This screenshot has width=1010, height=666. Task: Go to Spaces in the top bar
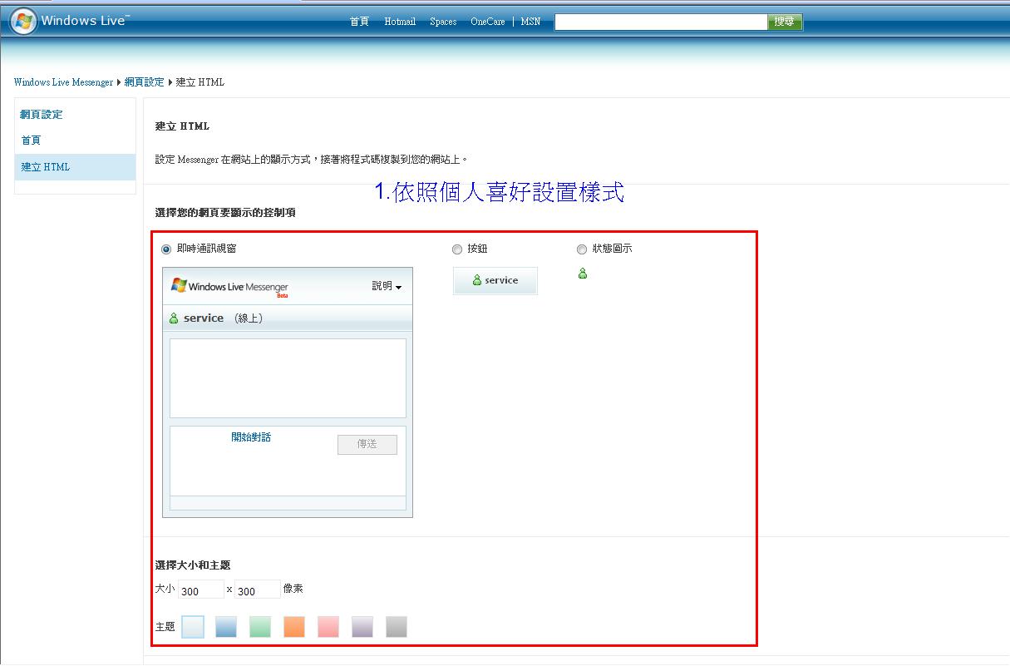(x=443, y=22)
